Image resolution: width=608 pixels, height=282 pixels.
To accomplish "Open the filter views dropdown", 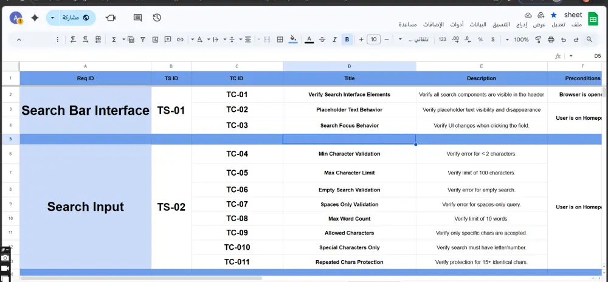I will coord(129,40).
